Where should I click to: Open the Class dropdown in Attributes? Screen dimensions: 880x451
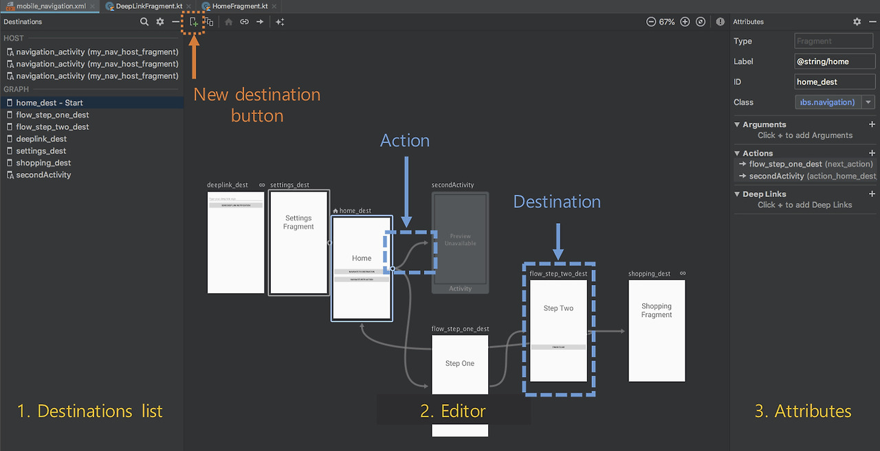(x=868, y=102)
